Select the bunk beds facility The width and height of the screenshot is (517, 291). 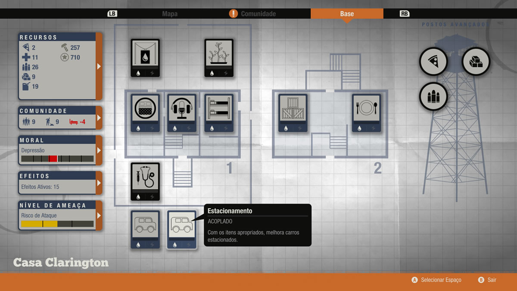pyautogui.click(x=219, y=113)
